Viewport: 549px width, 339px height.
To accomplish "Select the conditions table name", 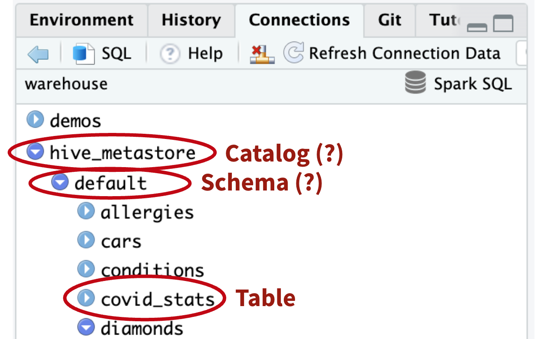I will pyautogui.click(x=152, y=270).
